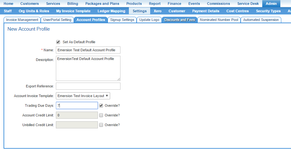Uncheck Trading Due Days Override
The height and width of the screenshot is (150, 291).
click(x=101, y=105)
